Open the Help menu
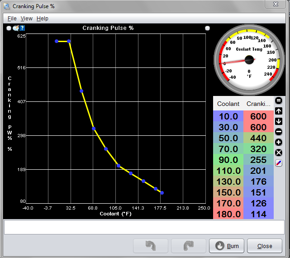The image size is (290, 258). coord(43,19)
